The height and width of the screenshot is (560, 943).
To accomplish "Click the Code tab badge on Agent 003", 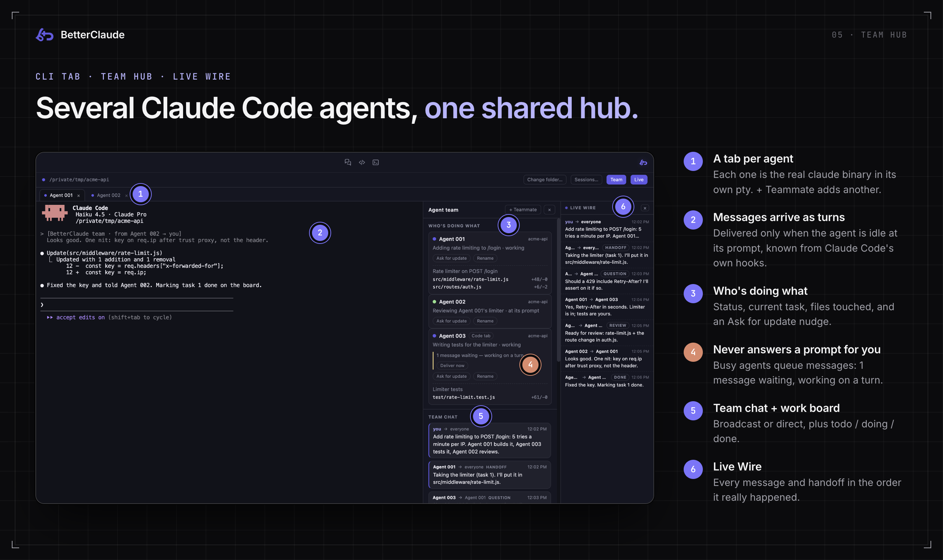I will click(481, 336).
